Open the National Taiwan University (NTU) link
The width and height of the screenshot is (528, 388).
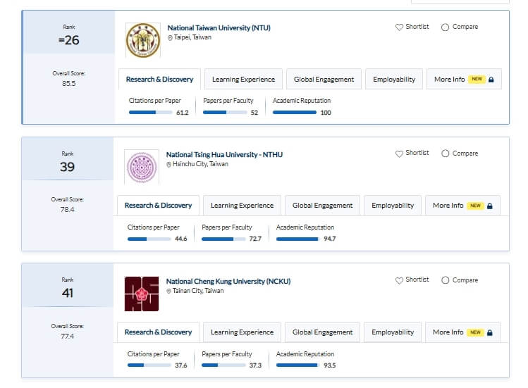pos(219,28)
